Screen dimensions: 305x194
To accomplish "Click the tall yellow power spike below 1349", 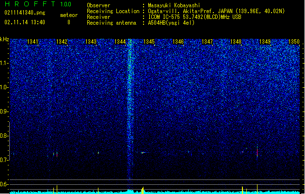I will 257,189.
